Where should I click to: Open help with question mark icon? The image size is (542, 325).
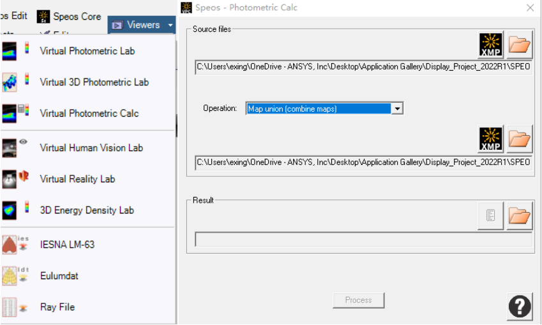(x=520, y=306)
